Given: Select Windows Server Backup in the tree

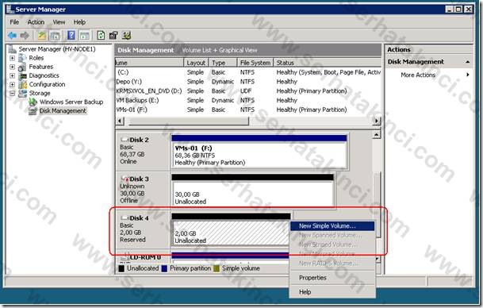Looking at the screenshot, I should point(71,102).
